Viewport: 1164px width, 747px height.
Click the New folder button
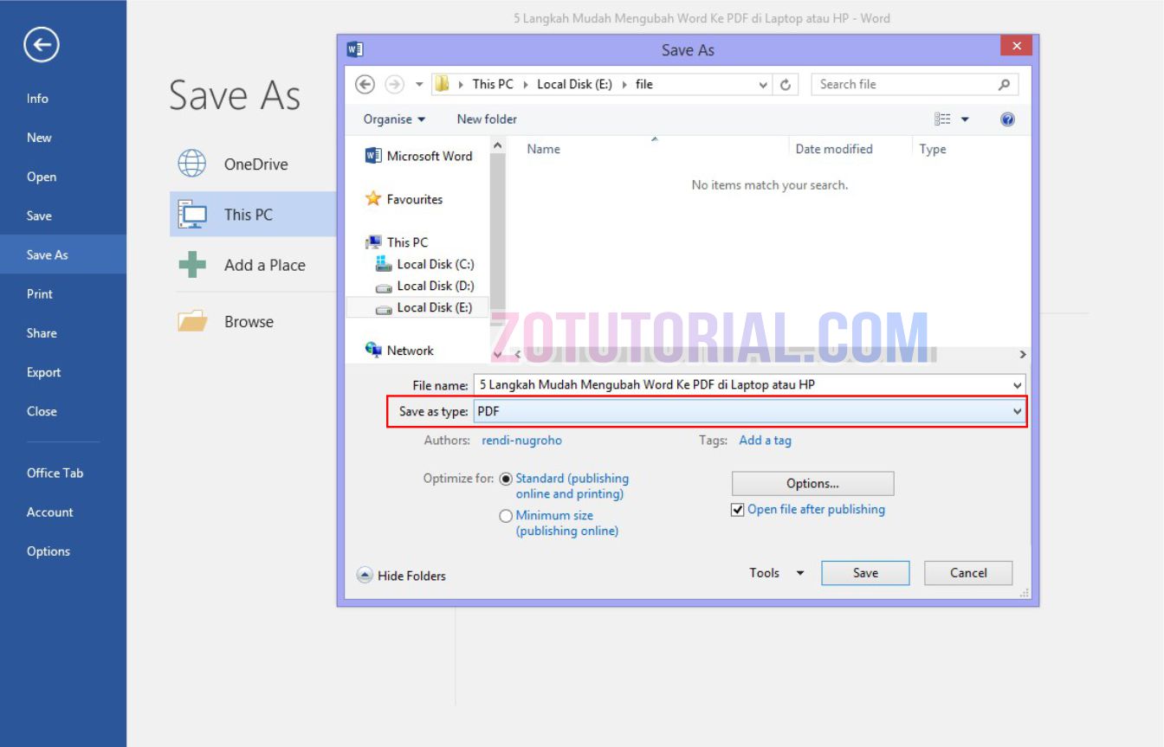pyautogui.click(x=487, y=119)
